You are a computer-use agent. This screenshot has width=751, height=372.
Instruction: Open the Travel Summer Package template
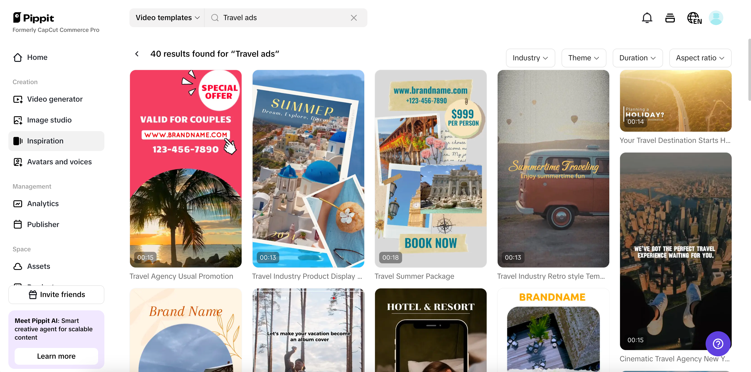(x=430, y=168)
